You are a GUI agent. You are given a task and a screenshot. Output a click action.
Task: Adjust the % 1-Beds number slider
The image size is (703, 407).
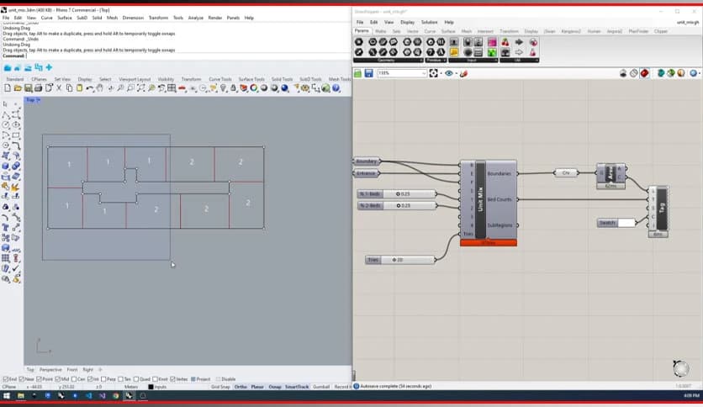(x=397, y=194)
